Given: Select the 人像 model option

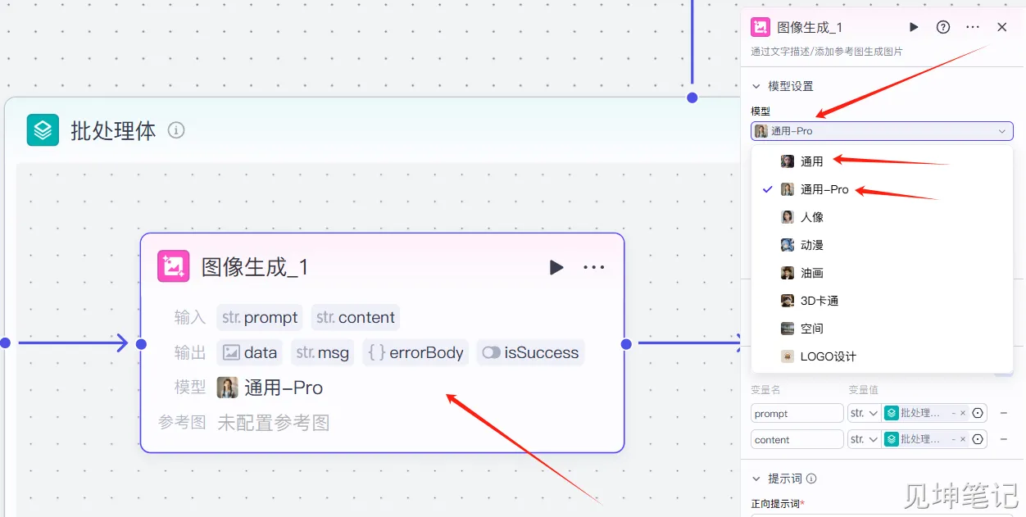Looking at the screenshot, I should point(811,217).
